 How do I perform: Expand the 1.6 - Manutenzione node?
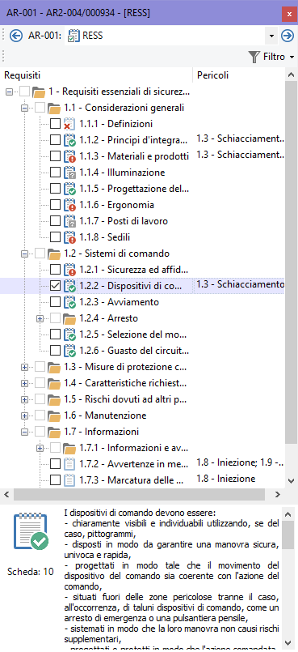coord(24,415)
